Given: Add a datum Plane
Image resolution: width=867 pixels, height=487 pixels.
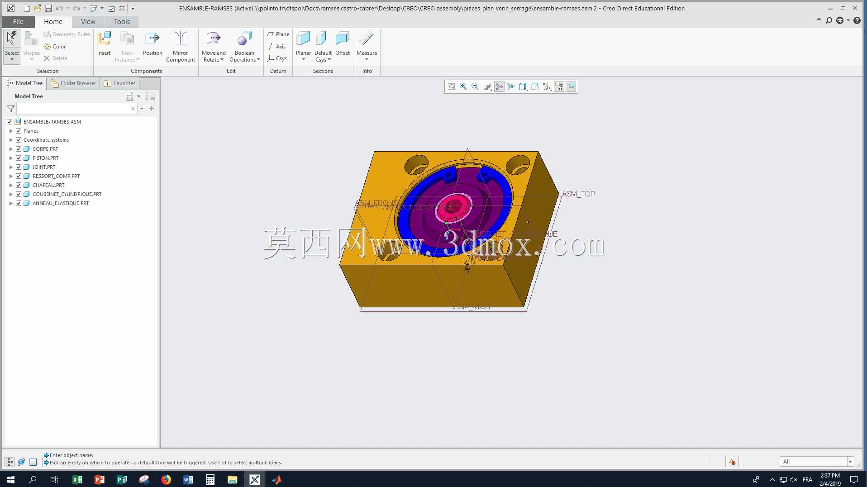Looking at the screenshot, I should point(278,34).
